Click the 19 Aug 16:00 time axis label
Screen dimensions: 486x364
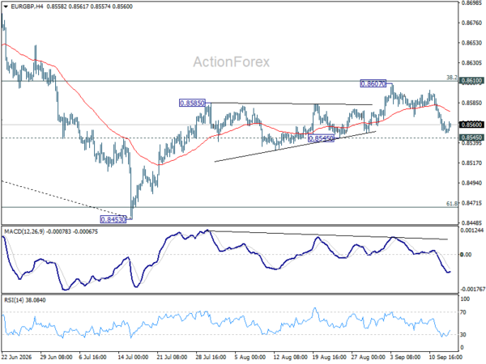point(329,358)
